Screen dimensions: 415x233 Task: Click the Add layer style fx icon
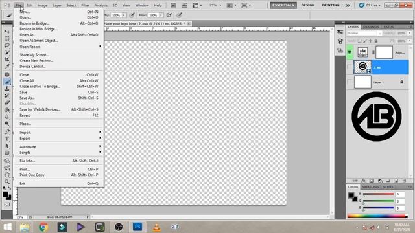(364, 181)
